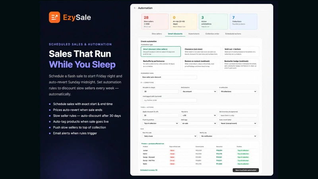Click the Saroja - Hot Pink product name

[149, 161]
